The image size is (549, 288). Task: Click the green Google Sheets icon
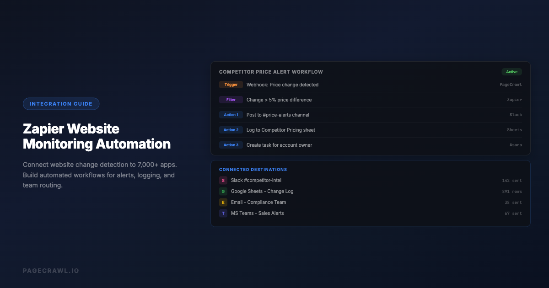tap(223, 191)
